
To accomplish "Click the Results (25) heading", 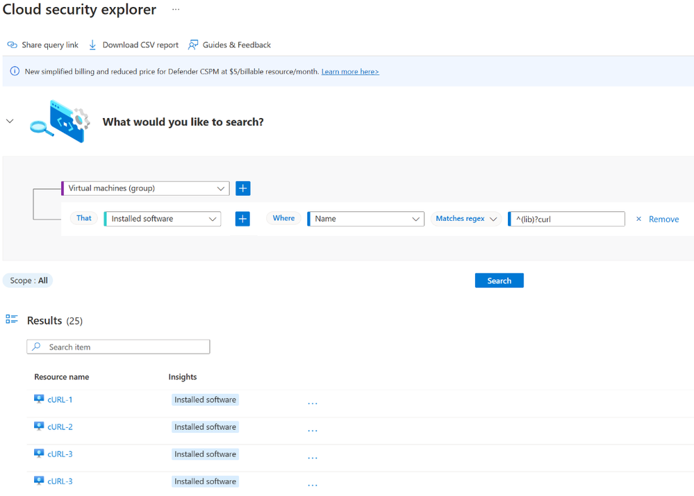I will (55, 321).
